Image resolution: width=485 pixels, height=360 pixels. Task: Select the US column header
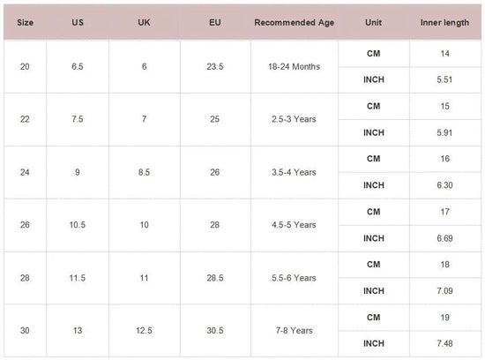coord(78,22)
